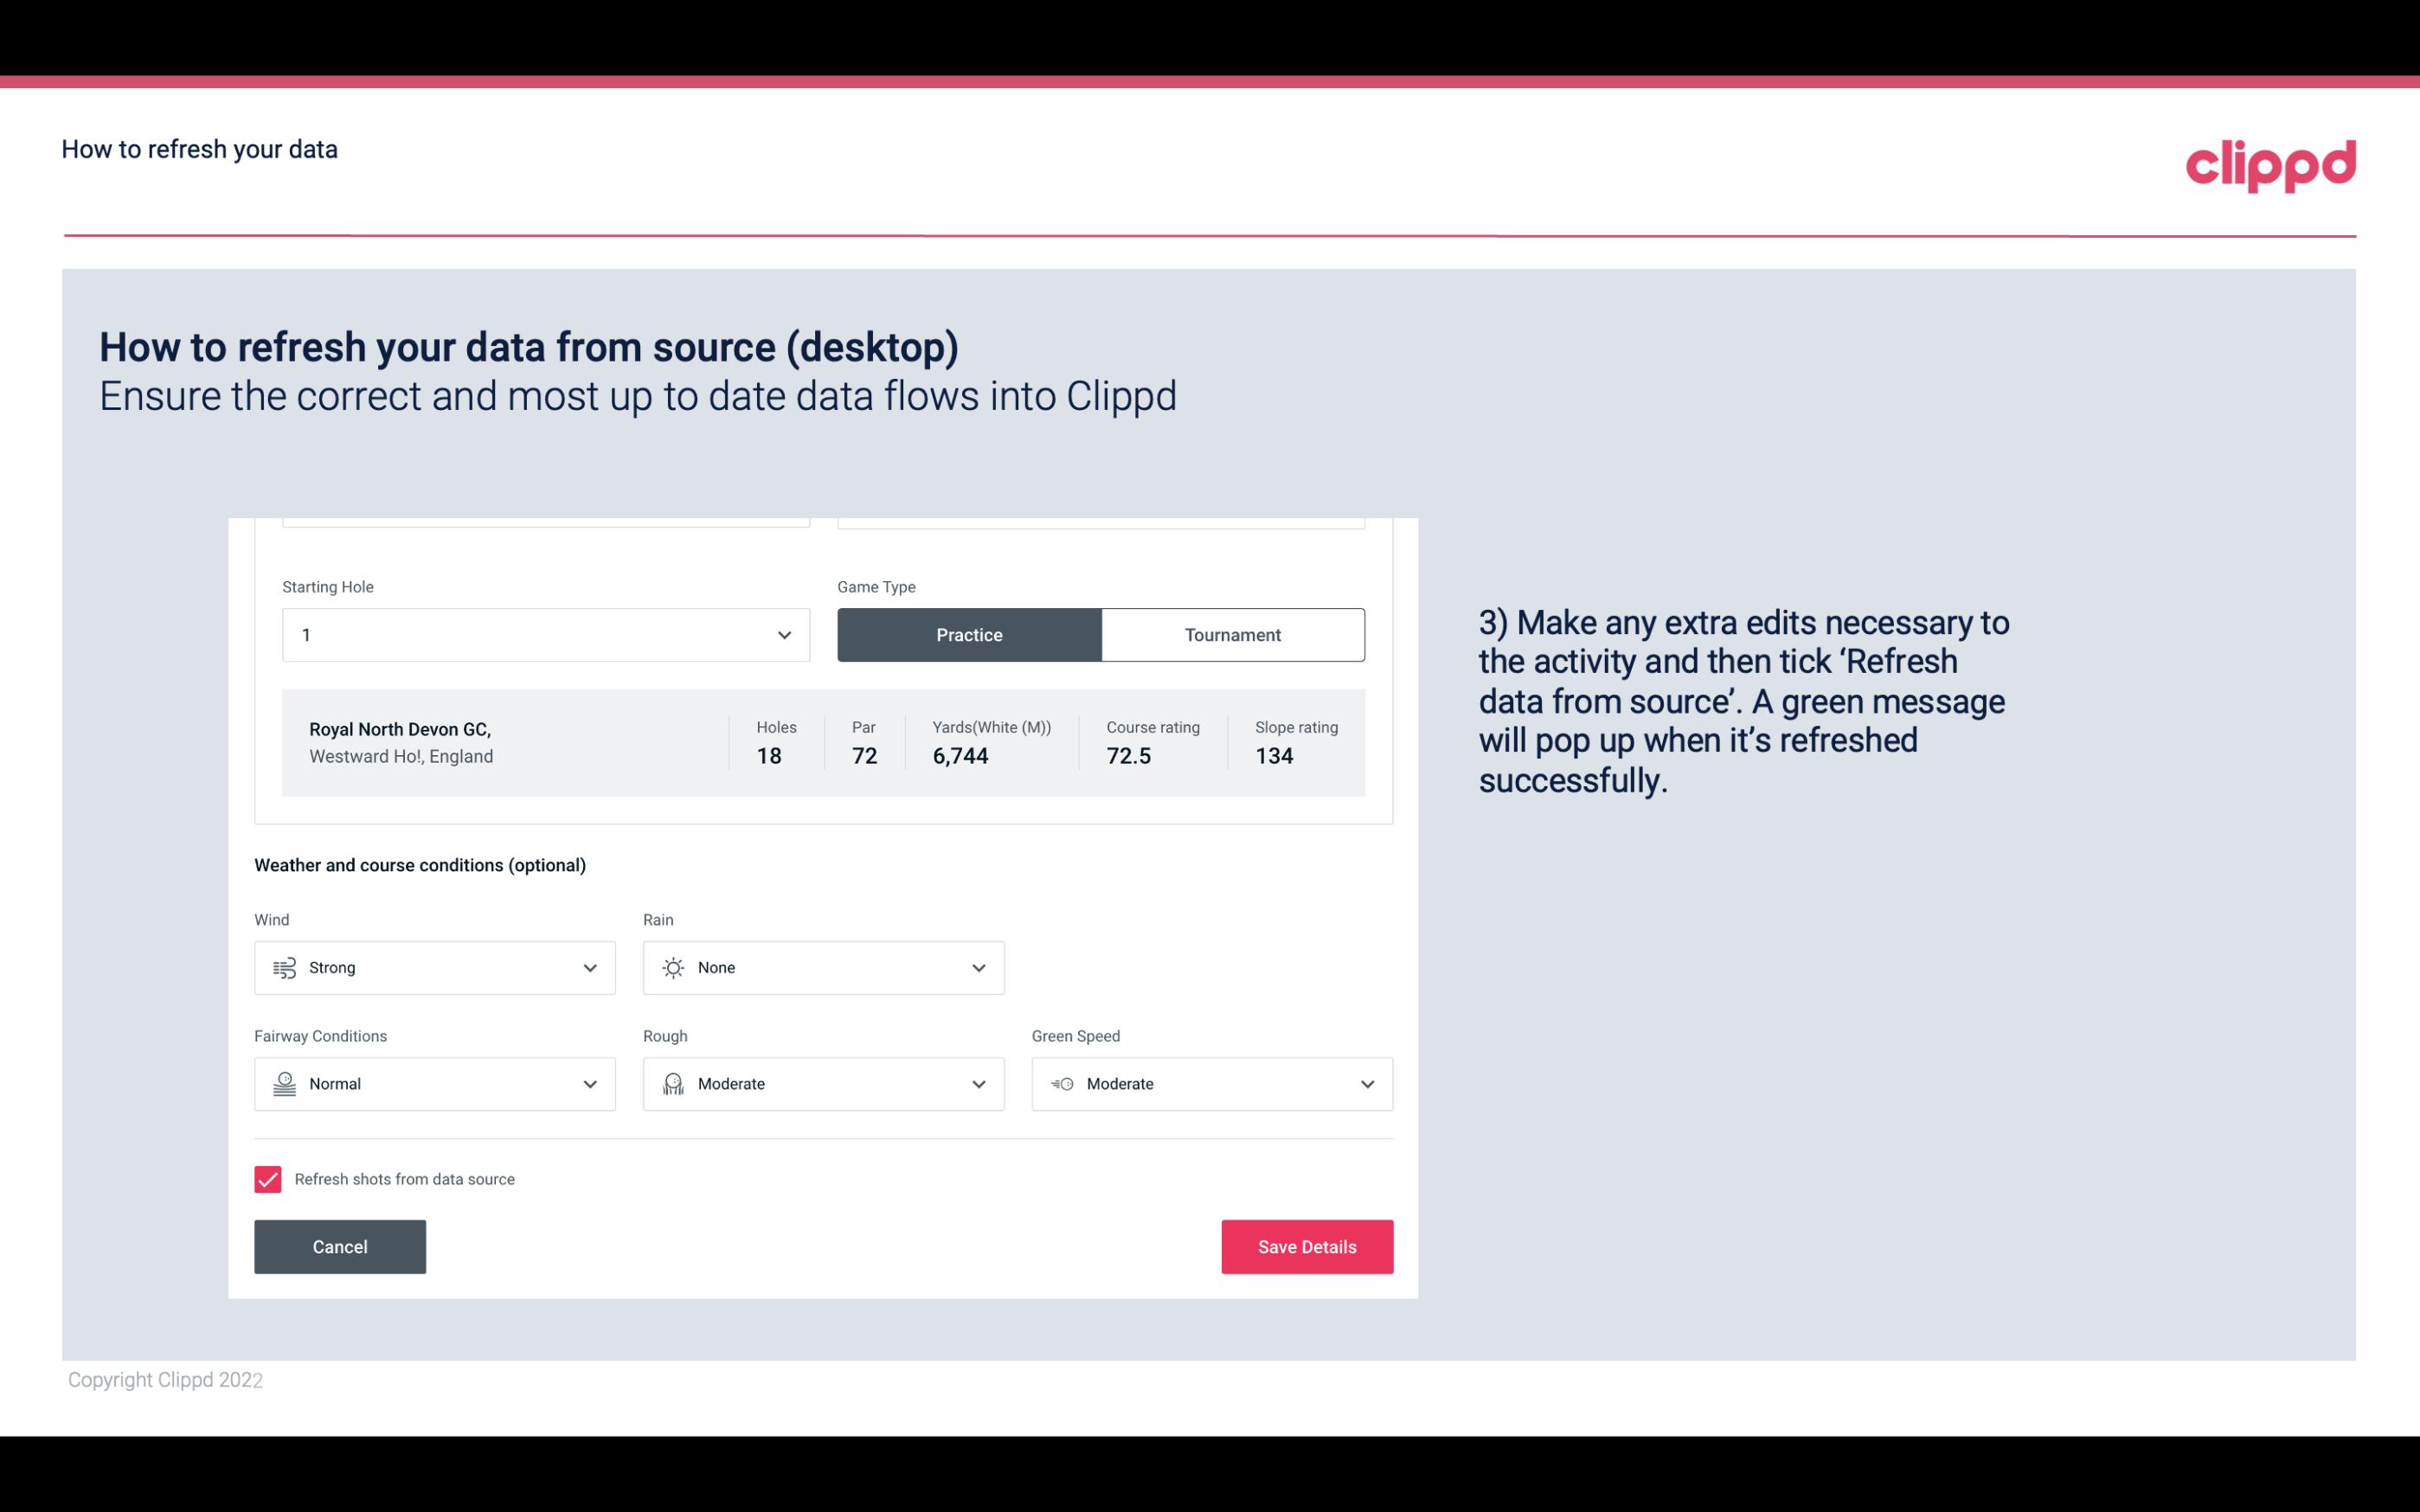This screenshot has width=2420, height=1512.
Task: Click the fairway conditions icon
Action: coord(282,1084)
